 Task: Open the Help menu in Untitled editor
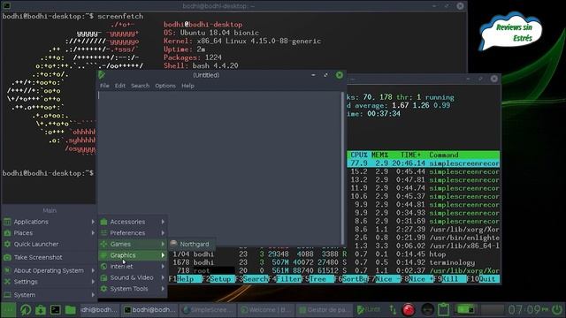(x=187, y=86)
